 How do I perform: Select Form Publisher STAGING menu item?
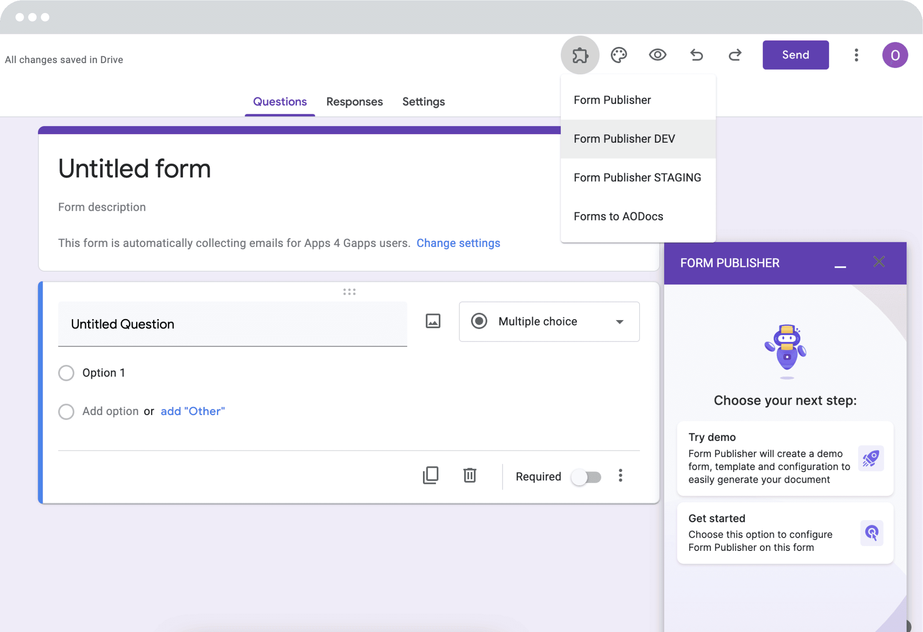tap(637, 178)
